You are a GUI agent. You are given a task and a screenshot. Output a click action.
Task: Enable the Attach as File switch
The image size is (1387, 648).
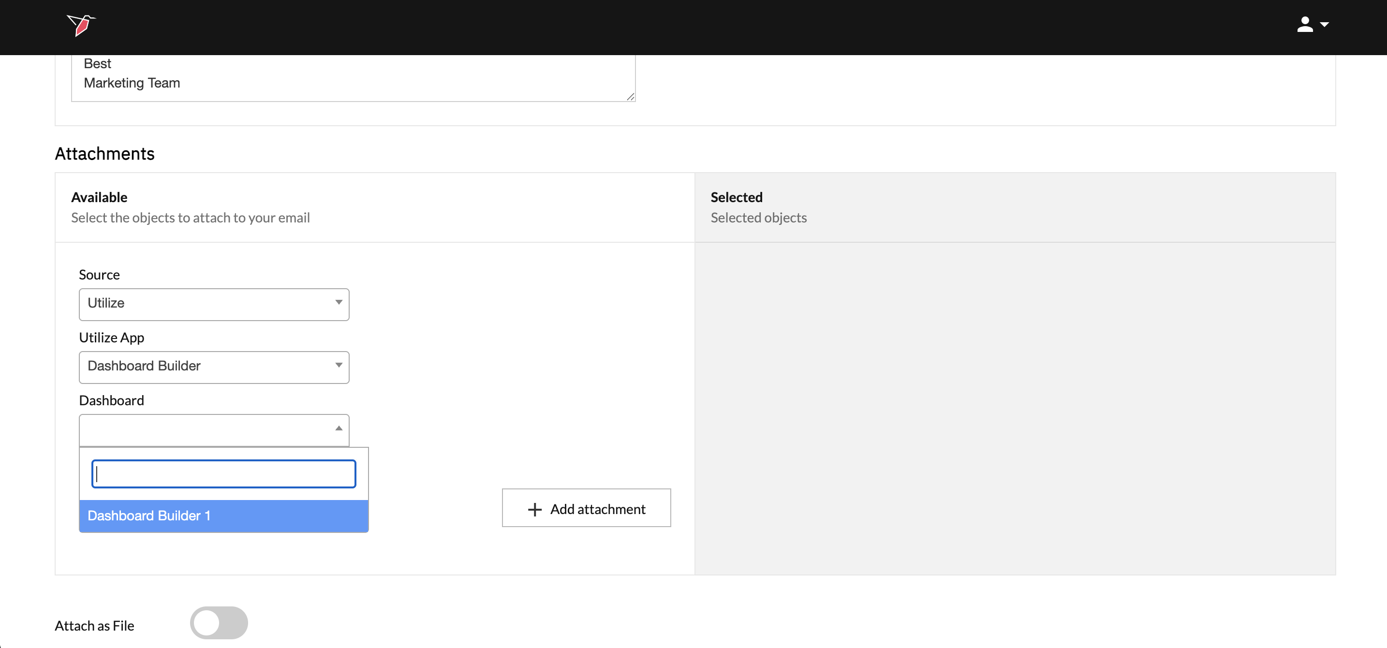(219, 623)
